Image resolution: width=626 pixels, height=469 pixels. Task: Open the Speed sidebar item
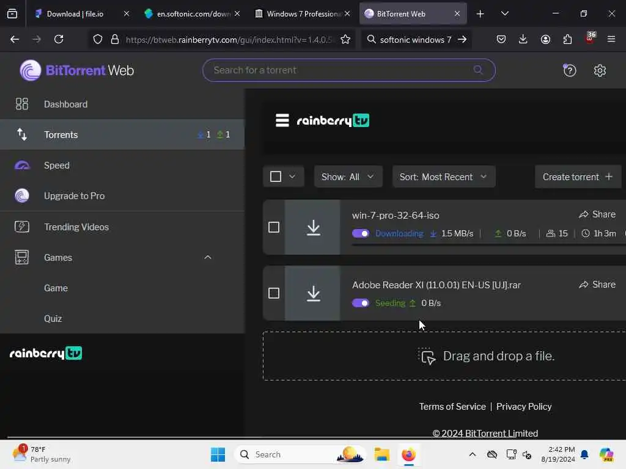[122, 165]
